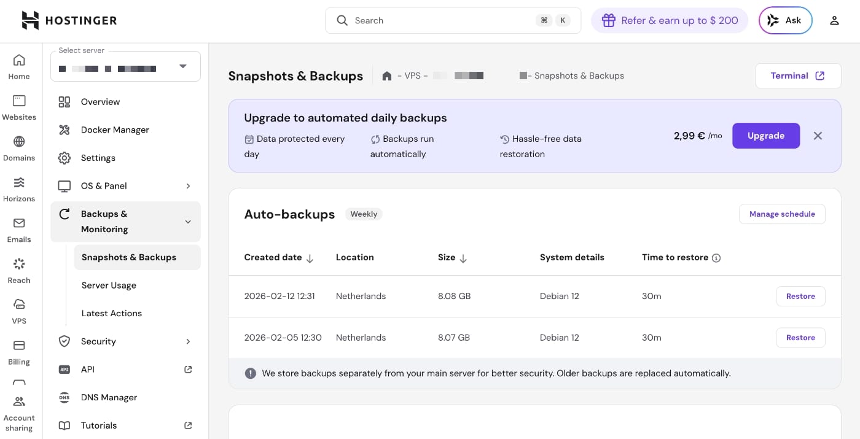Open the Home section in the left sidebar
The image size is (860, 439).
tap(18, 65)
